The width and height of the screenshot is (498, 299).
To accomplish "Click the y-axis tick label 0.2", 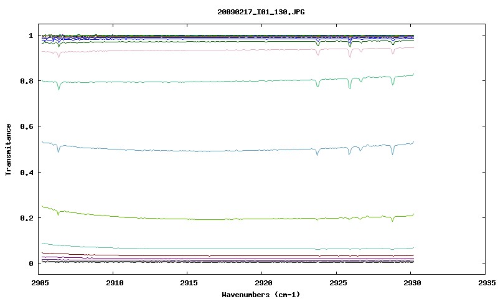I will (26, 217).
